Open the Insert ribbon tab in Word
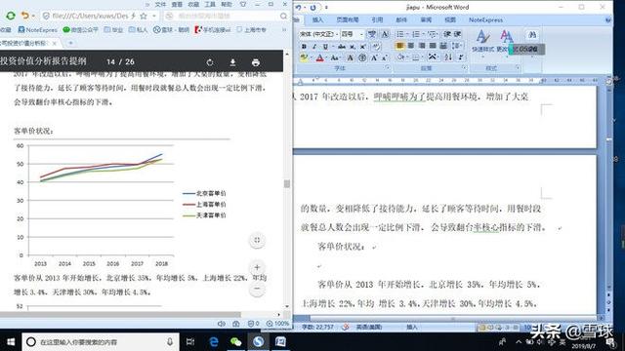 coord(317,19)
